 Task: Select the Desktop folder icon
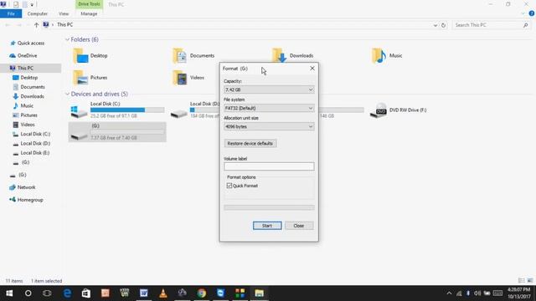click(80, 56)
